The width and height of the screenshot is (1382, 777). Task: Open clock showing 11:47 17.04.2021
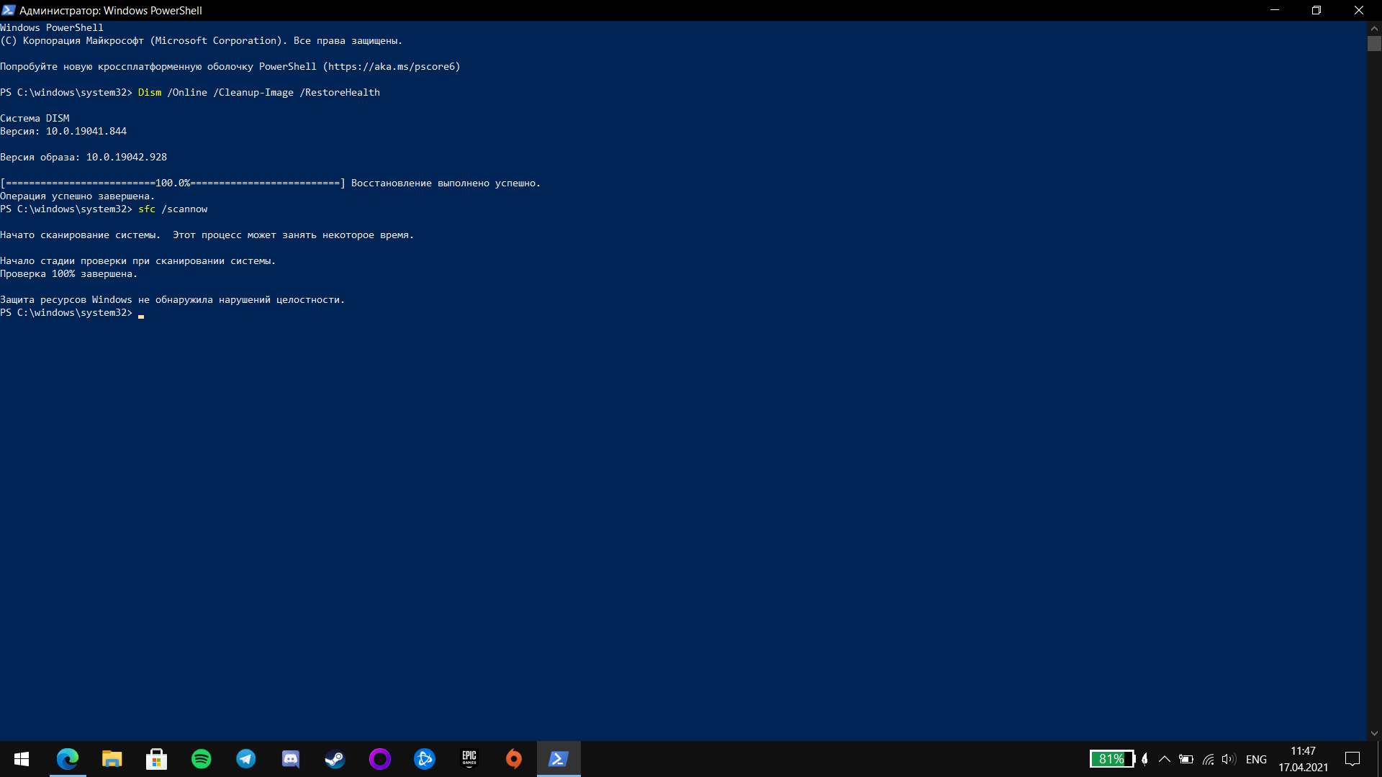point(1303,759)
